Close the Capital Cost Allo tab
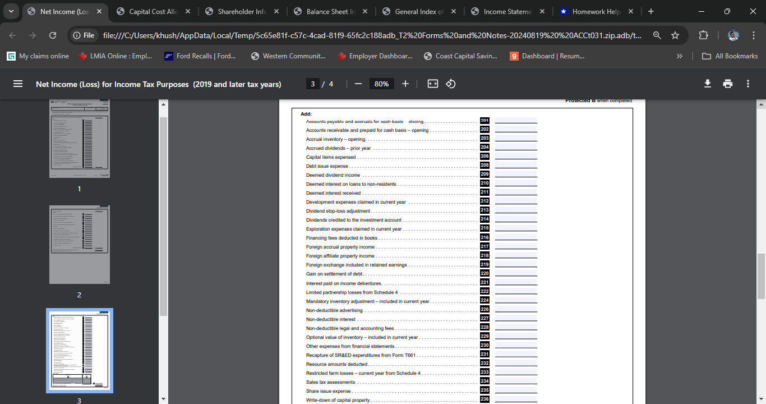Image resolution: width=766 pixels, height=404 pixels. (x=188, y=11)
